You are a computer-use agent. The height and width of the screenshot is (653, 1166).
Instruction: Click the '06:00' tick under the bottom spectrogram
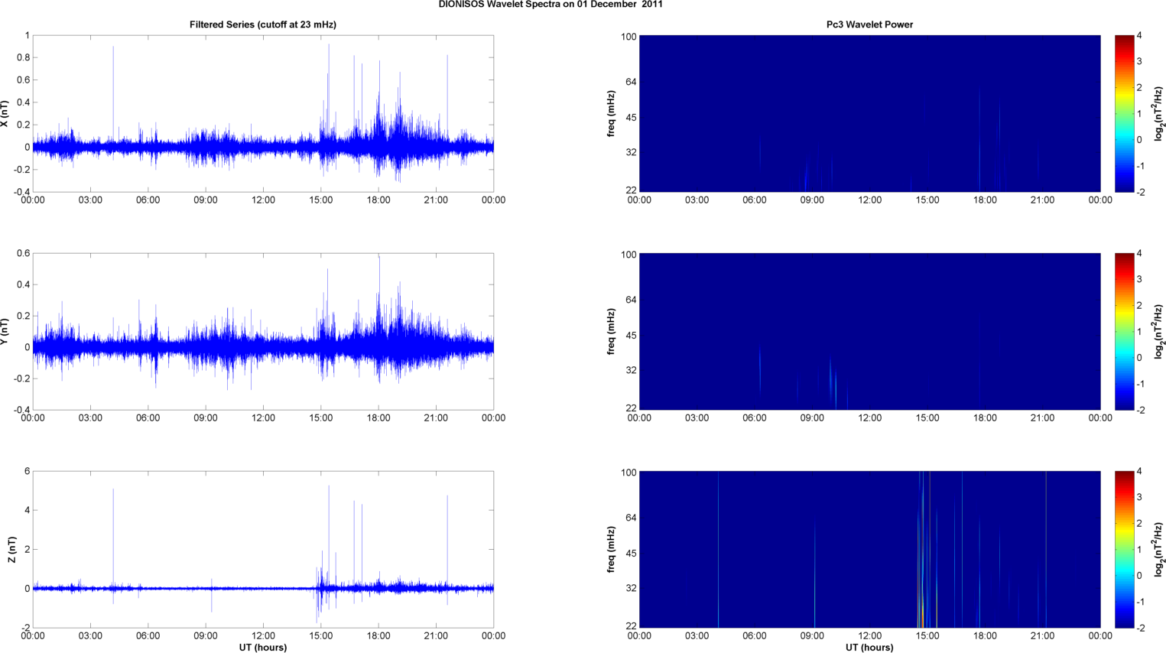pyautogui.click(x=755, y=636)
